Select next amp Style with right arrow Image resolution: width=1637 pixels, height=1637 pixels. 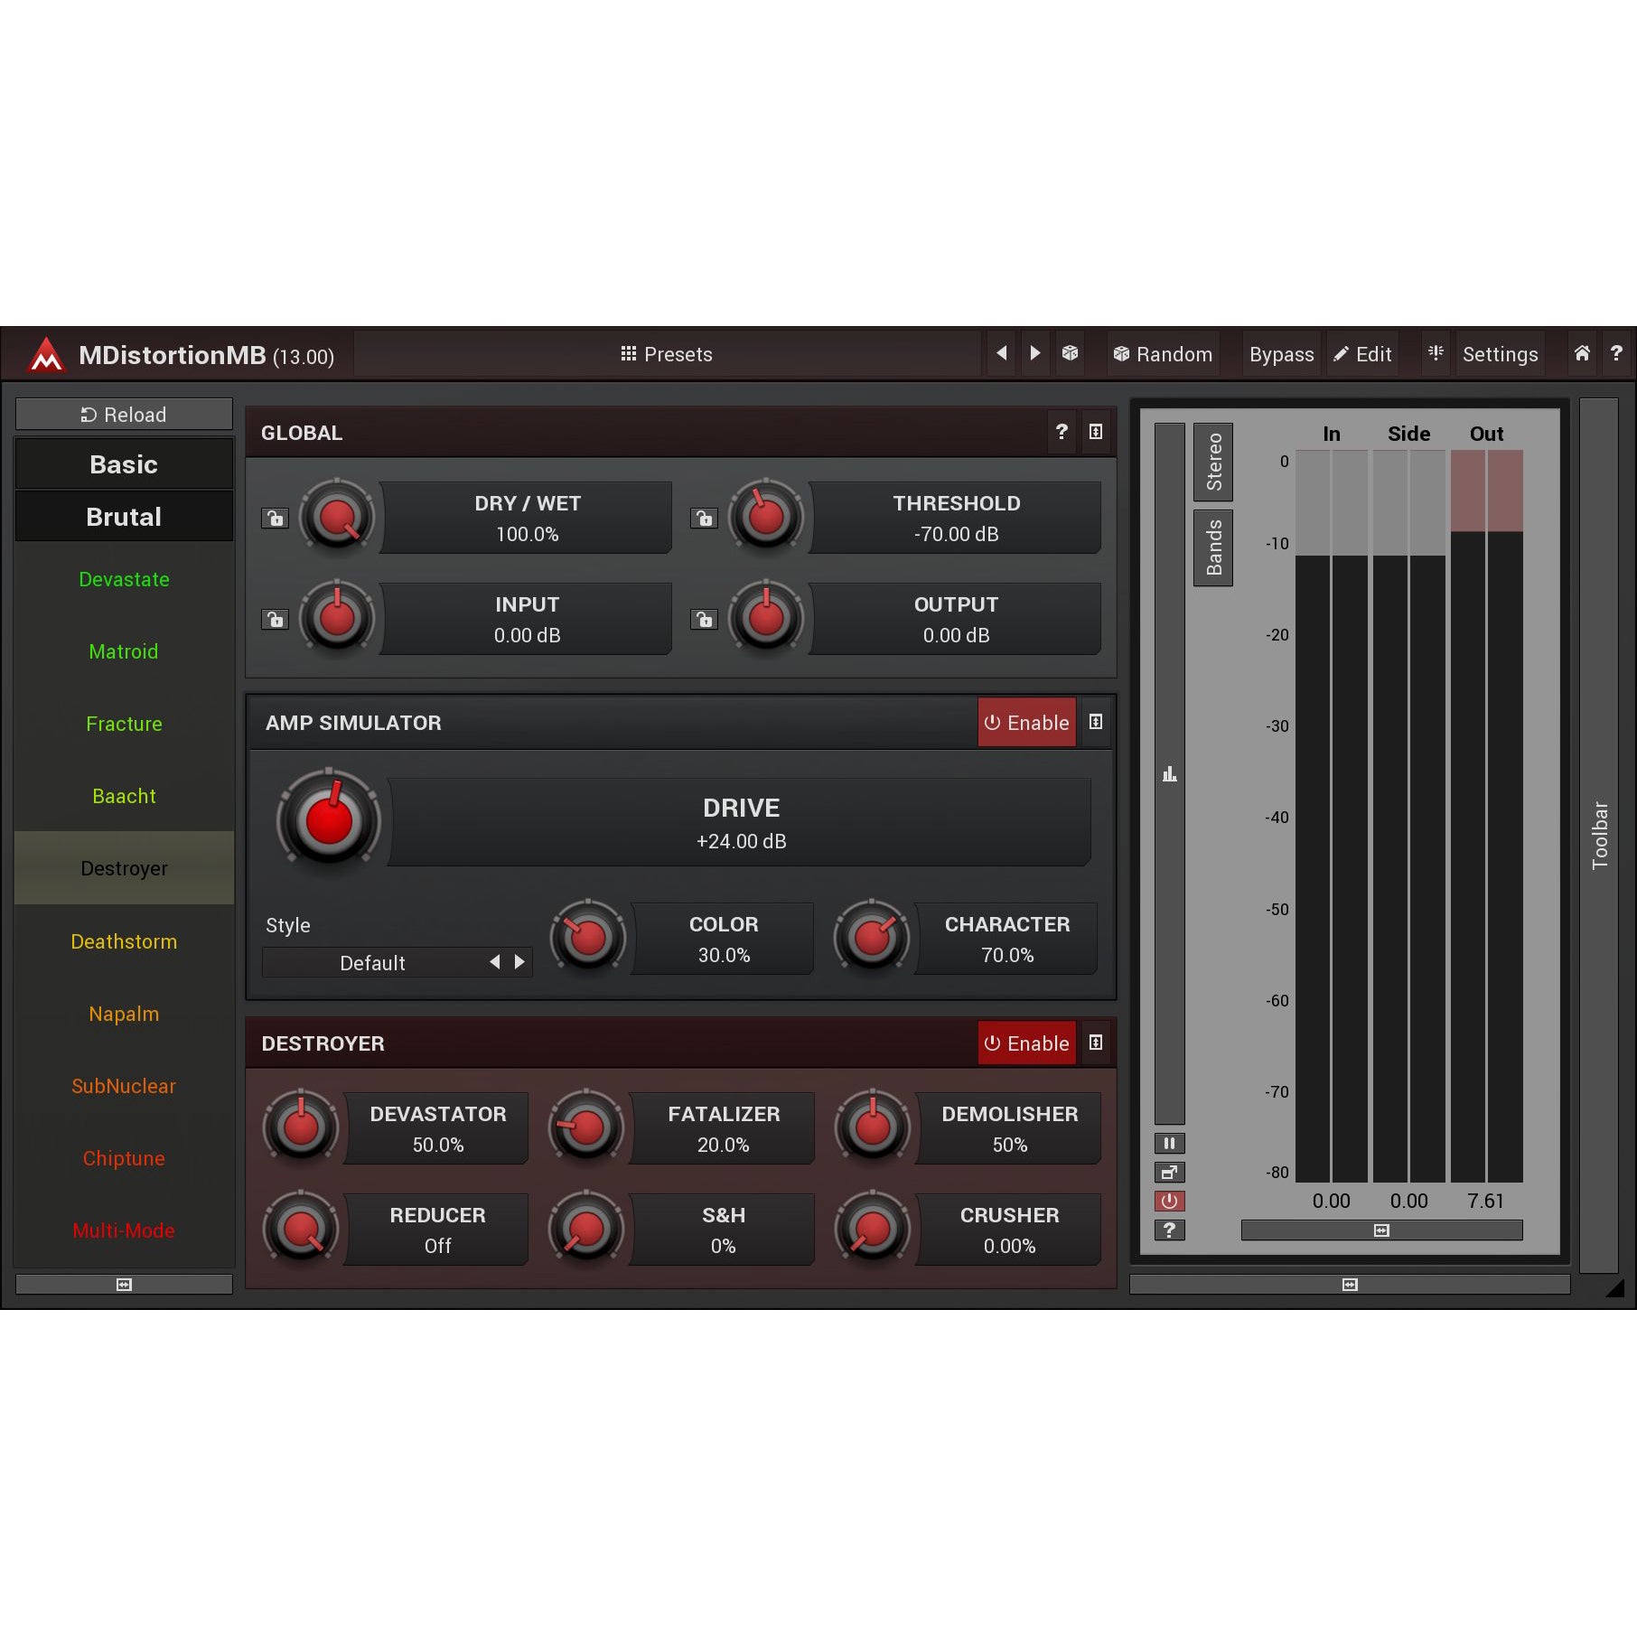[x=519, y=962]
